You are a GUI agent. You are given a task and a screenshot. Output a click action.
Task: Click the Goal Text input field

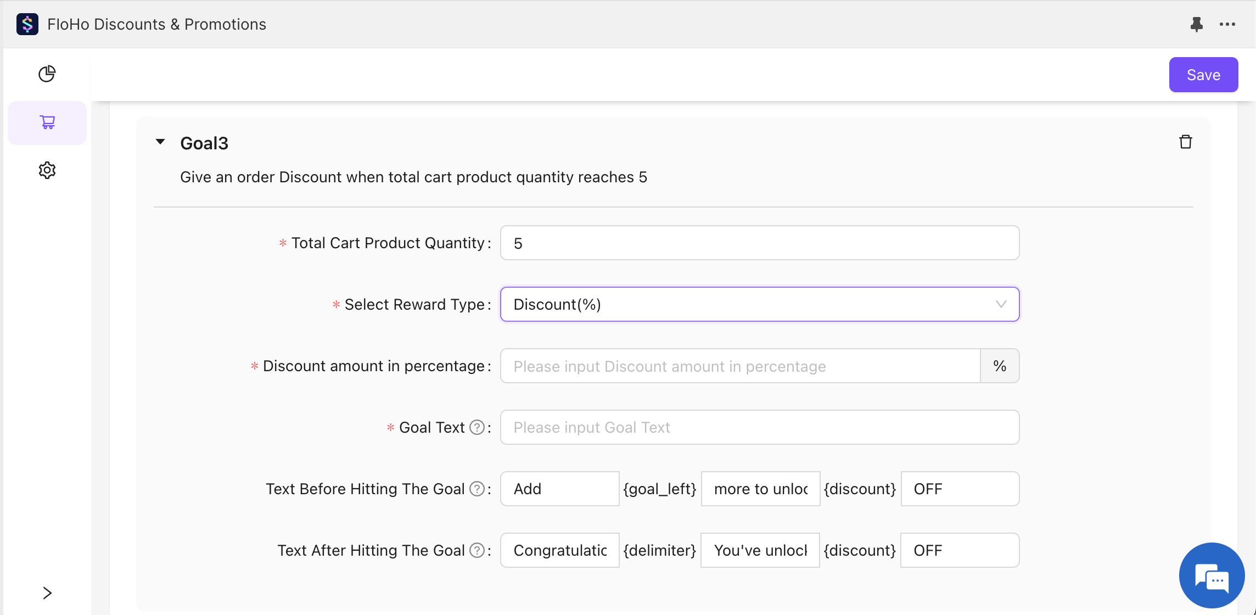[x=759, y=427]
